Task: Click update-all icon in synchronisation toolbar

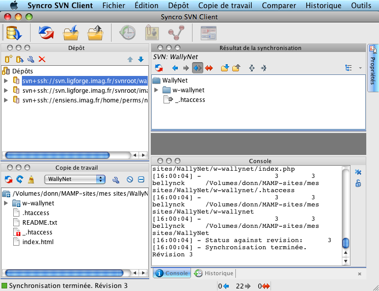Action: pos(225,68)
